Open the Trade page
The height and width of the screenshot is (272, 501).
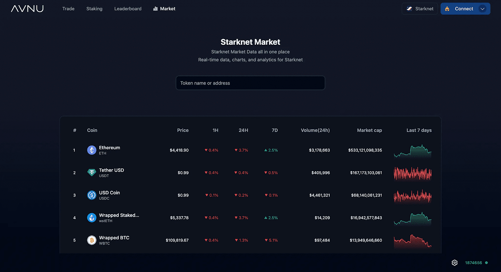[68, 9]
